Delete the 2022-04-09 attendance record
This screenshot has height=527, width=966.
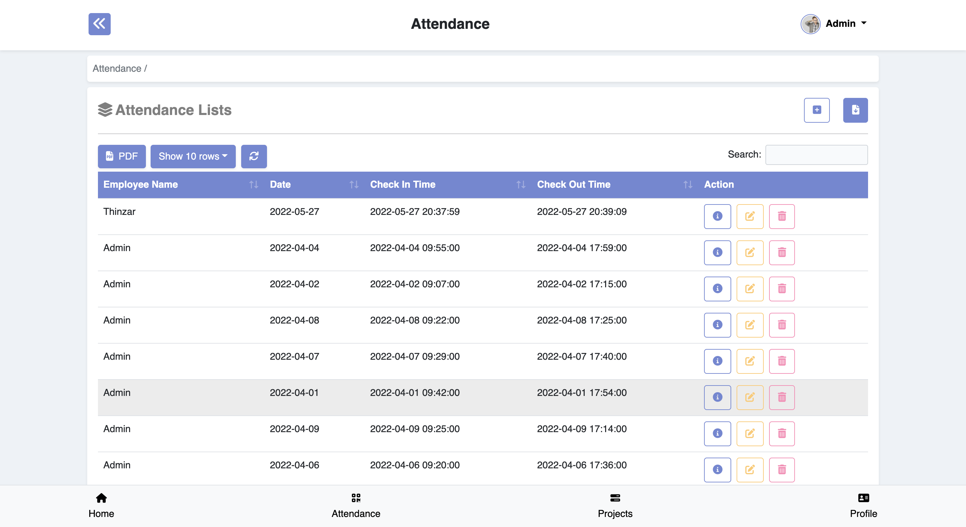(782, 434)
